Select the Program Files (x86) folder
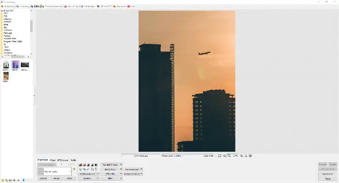The height and width of the screenshot is (183, 339). pyautogui.click(x=13, y=41)
